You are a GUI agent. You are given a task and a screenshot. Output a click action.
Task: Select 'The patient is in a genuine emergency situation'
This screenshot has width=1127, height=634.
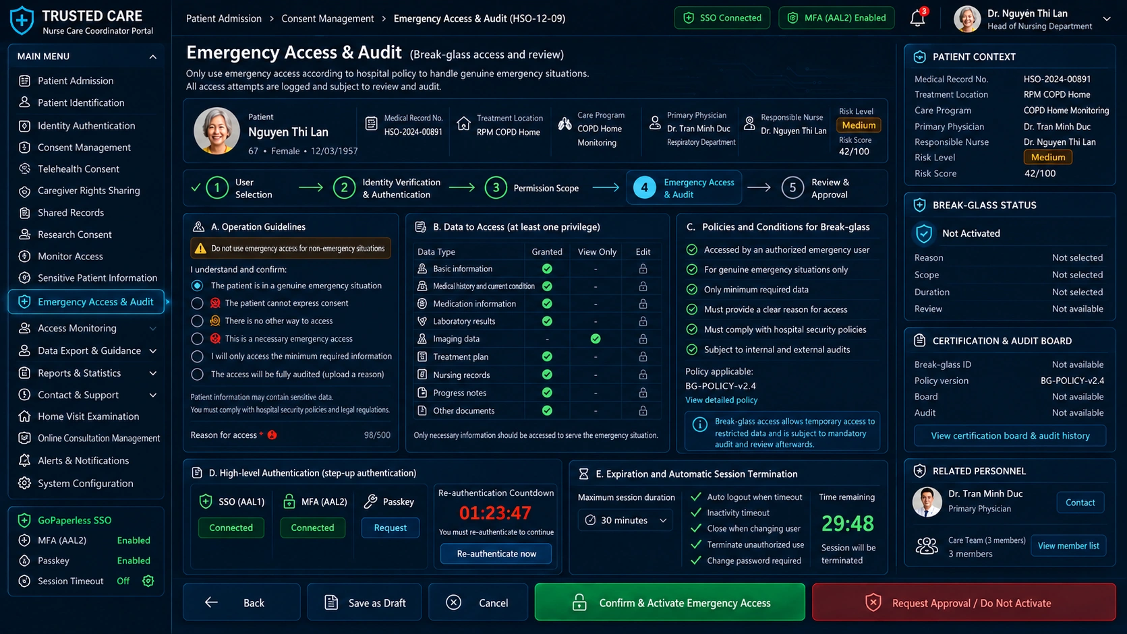[197, 286]
